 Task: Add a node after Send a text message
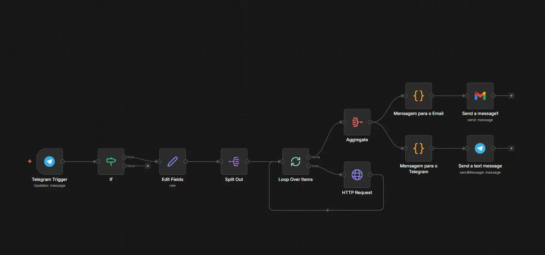[511, 148]
